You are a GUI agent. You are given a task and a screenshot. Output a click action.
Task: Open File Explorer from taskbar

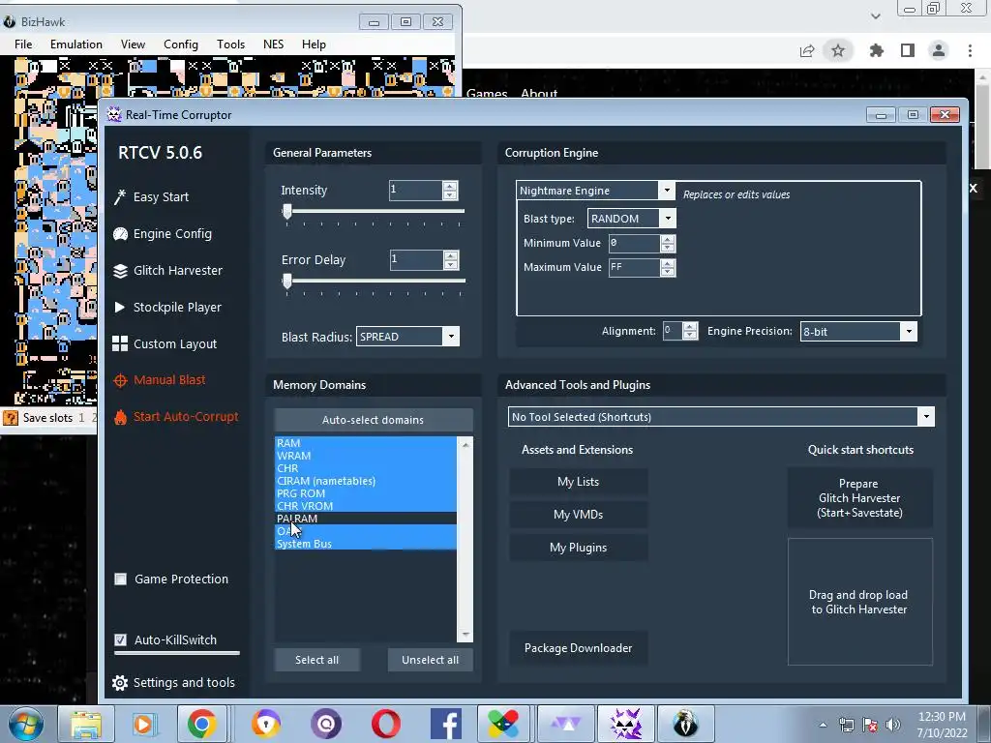click(x=85, y=724)
